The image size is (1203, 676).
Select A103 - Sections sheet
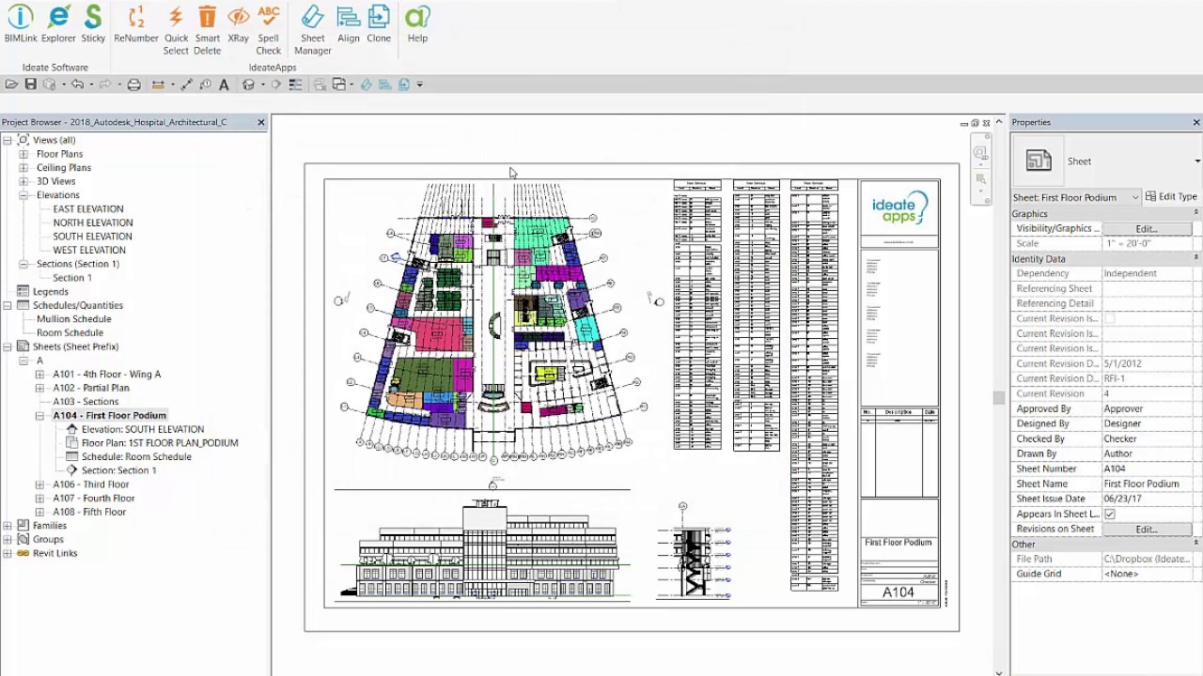click(86, 402)
